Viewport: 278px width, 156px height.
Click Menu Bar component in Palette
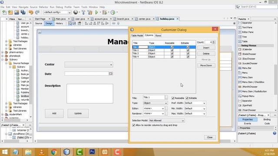[245, 68]
